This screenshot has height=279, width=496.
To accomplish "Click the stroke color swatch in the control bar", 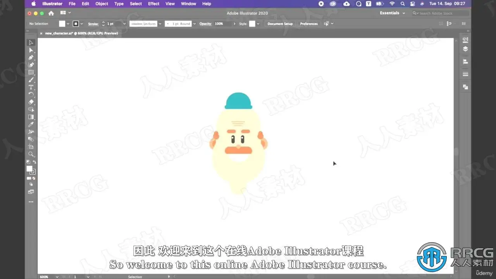I will click(x=76, y=24).
